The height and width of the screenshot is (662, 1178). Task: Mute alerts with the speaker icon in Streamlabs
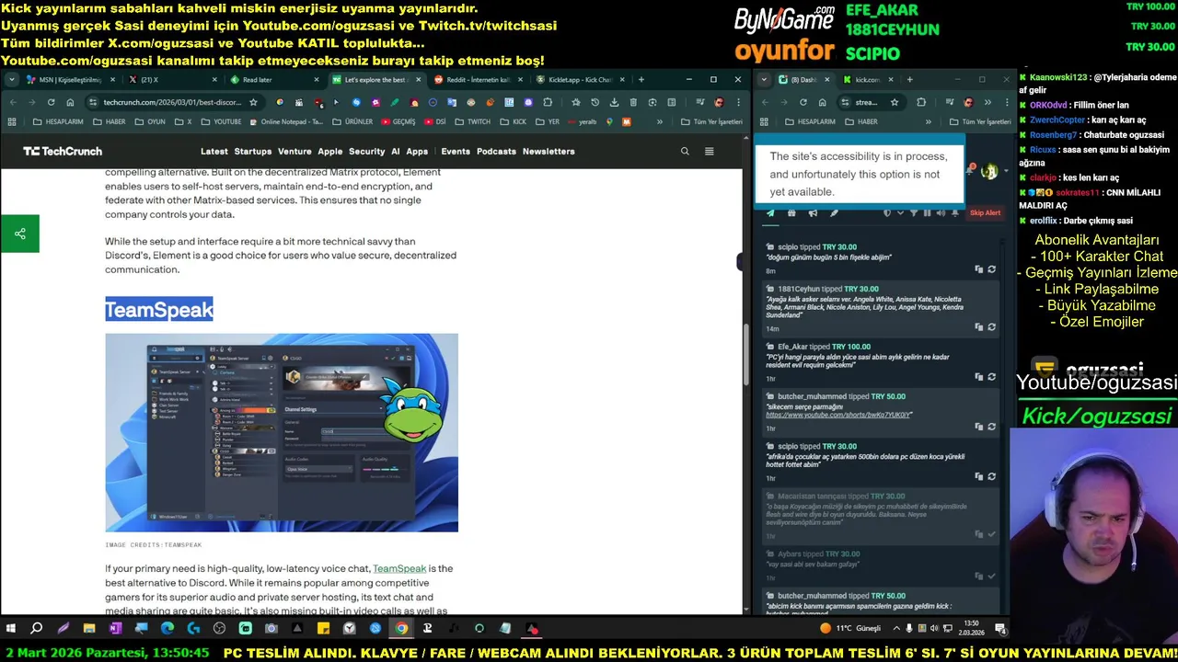click(x=941, y=213)
